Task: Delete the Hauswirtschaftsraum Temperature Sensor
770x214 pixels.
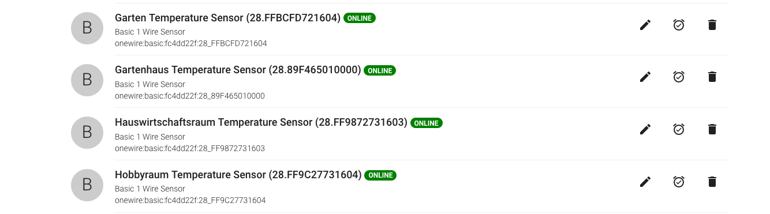Action: click(712, 129)
